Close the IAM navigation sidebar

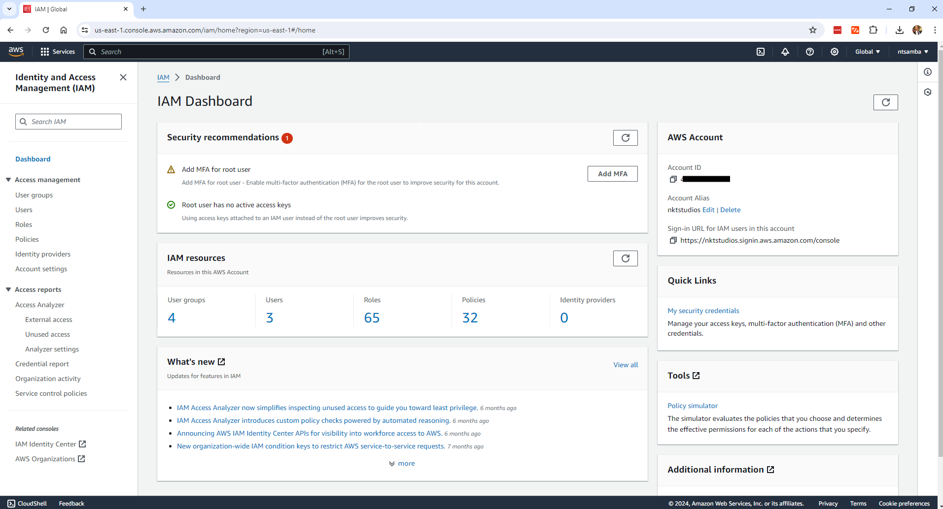123,77
